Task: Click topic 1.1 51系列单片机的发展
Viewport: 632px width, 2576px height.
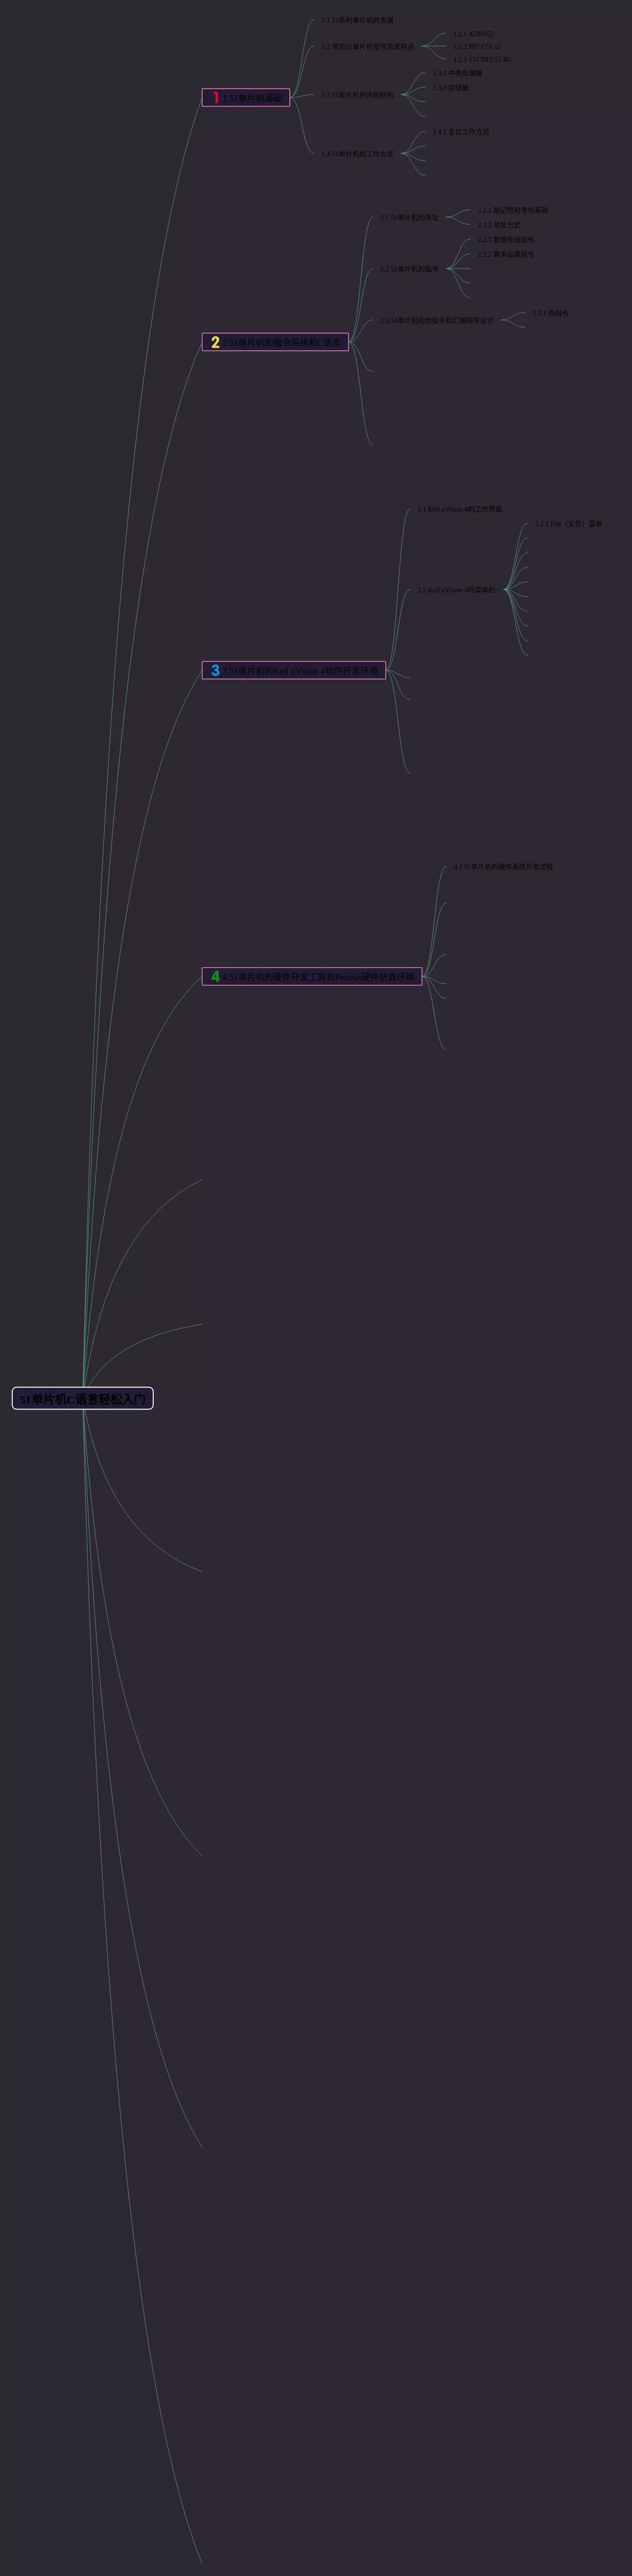Action: coord(357,20)
